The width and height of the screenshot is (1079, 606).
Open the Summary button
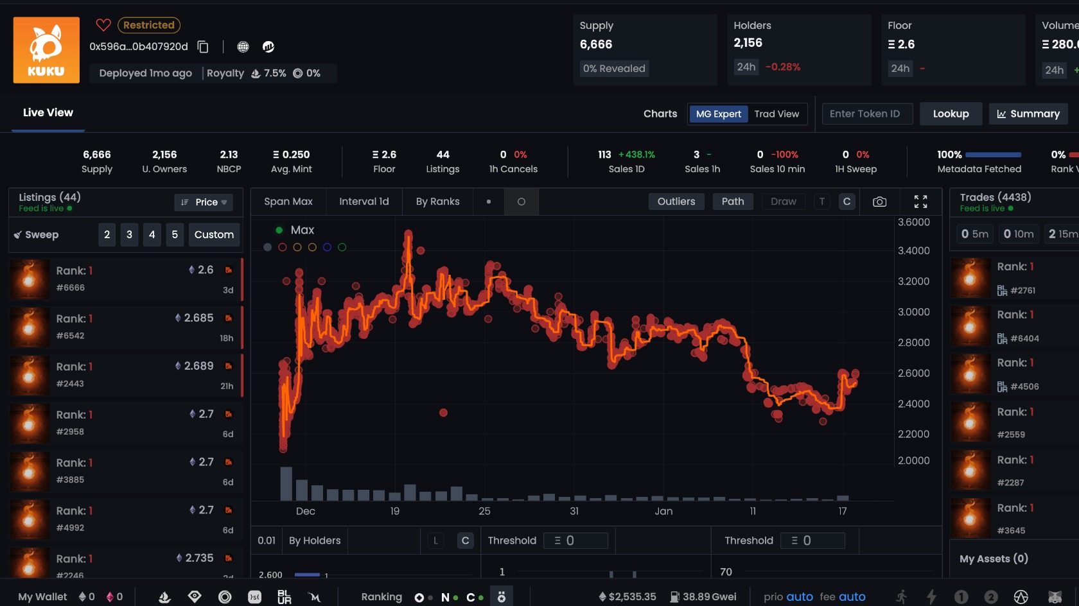click(x=1028, y=114)
